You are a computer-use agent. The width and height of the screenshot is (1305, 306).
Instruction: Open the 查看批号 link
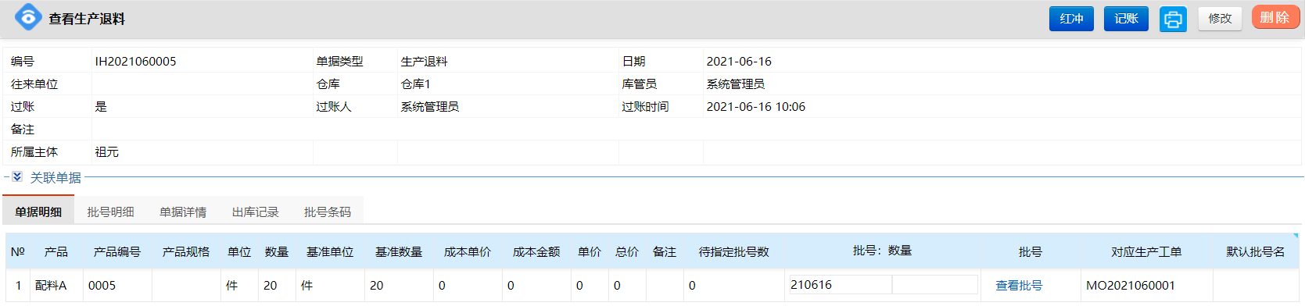[1018, 286]
